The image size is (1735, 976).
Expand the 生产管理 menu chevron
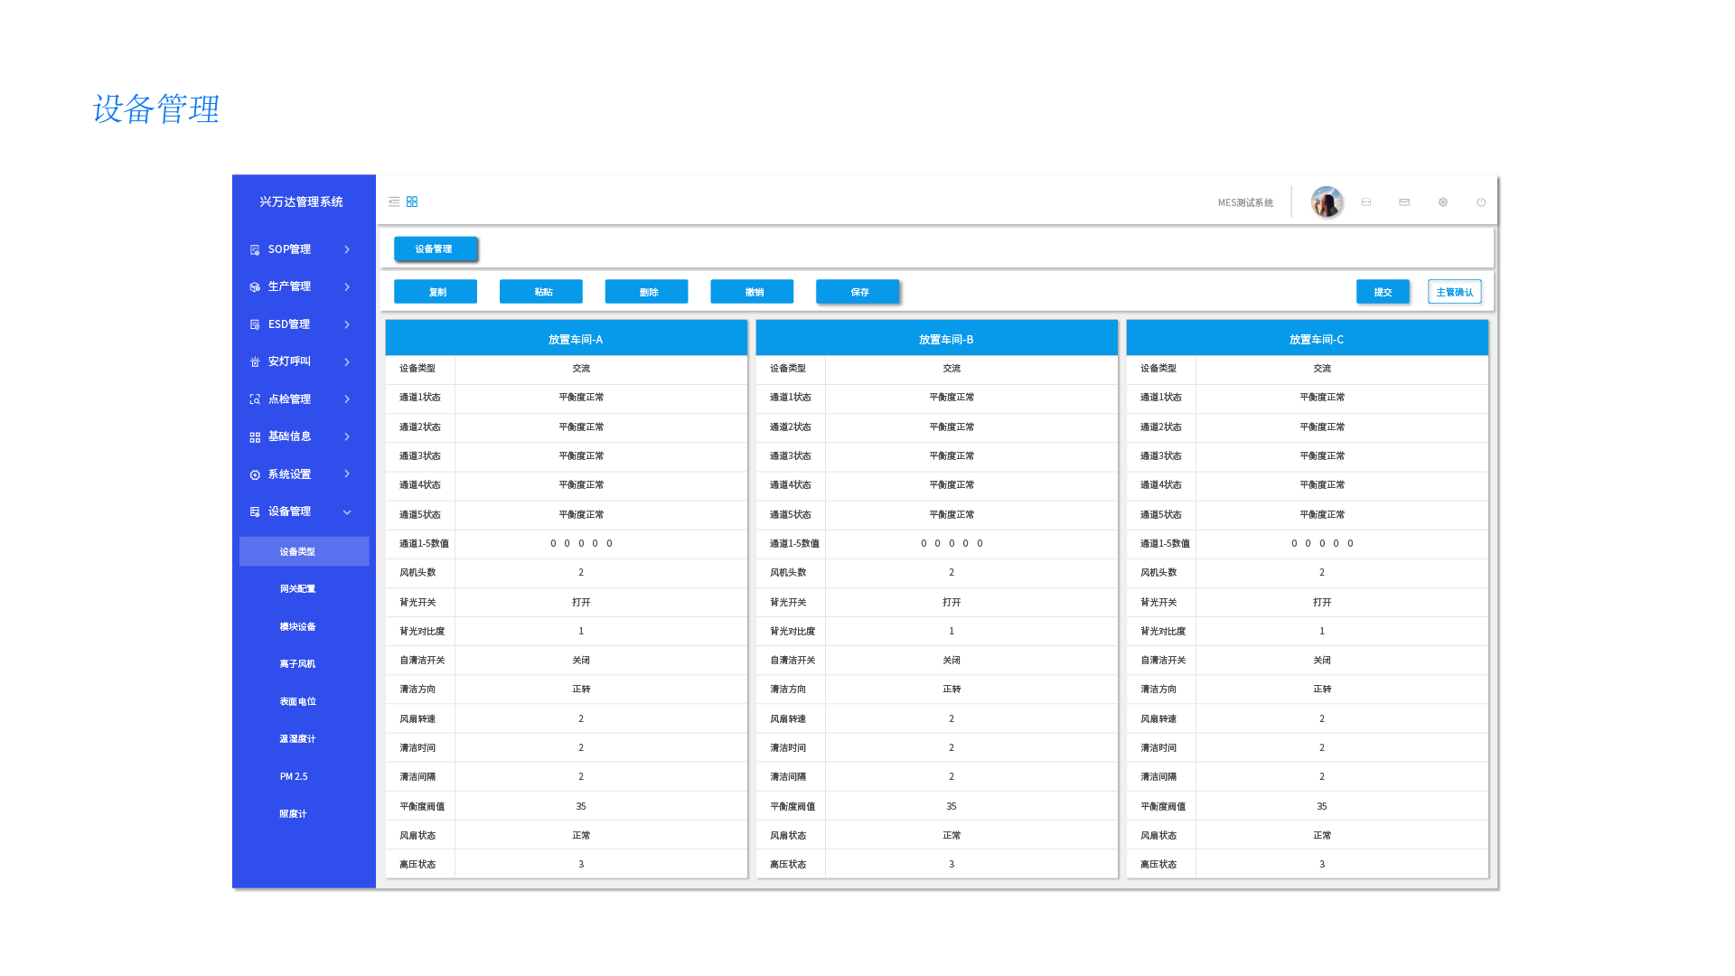(347, 286)
